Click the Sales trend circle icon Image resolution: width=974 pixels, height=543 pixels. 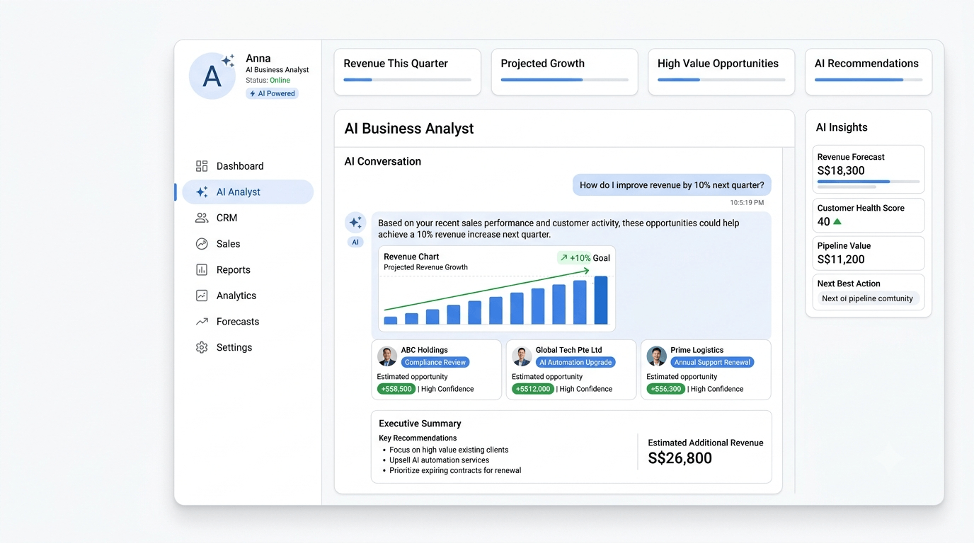pyautogui.click(x=202, y=244)
